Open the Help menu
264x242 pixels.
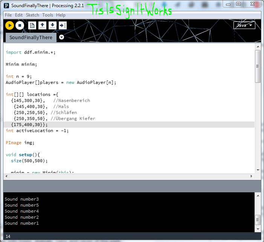[x=61, y=15]
